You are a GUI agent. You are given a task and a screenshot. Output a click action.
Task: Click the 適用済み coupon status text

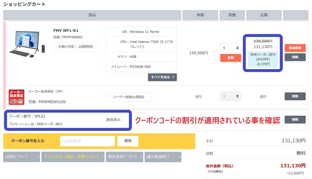113,120
